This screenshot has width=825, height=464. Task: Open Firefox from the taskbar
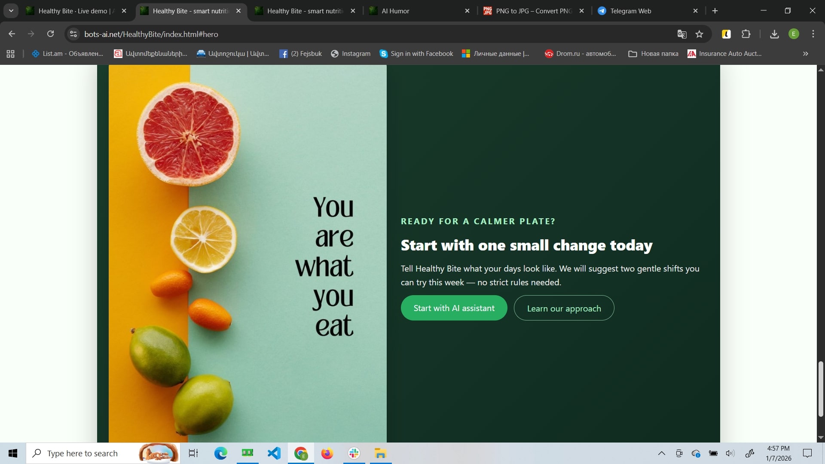(327, 453)
